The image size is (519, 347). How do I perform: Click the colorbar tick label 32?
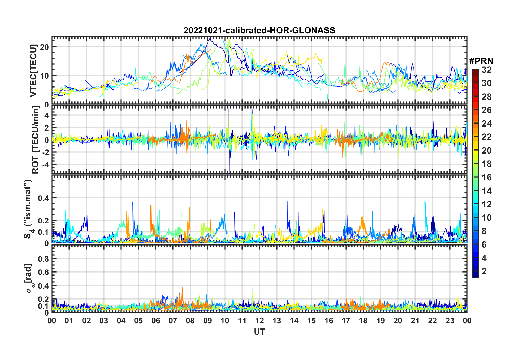click(487, 70)
